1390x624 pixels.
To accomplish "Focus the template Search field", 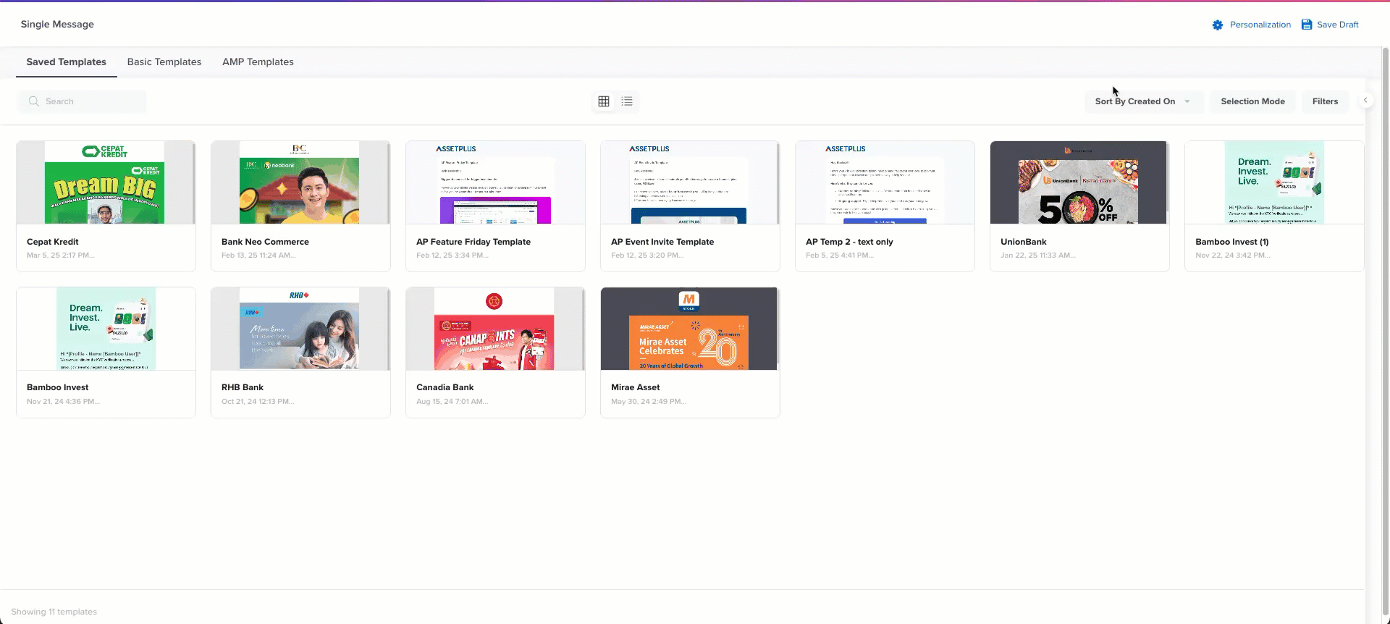I will click(x=82, y=101).
